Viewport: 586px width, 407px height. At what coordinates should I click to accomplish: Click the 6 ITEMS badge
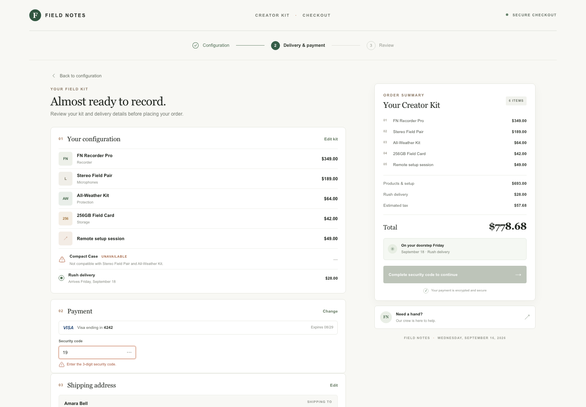click(x=516, y=101)
